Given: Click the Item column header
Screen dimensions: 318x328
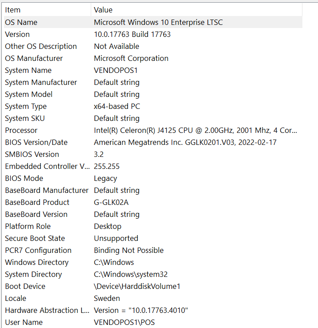Looking at the screenshot, I should [13, 10].
